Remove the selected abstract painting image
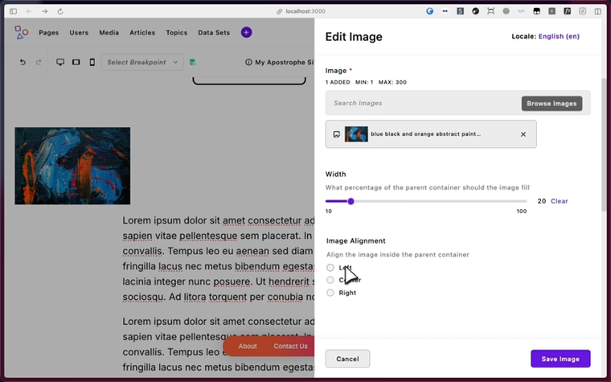This screenshot has width=611, height=382. (523, 134)
